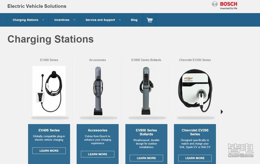This screenshot has width=260, height=164.
Task: Expand the Incentives menu chevron
Action: [x=74, y=20]
